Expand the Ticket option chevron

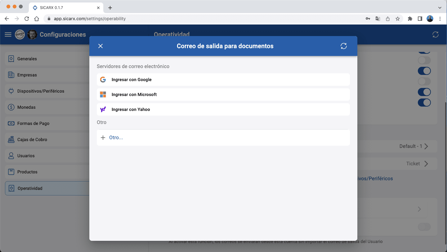tap(426, 163)
